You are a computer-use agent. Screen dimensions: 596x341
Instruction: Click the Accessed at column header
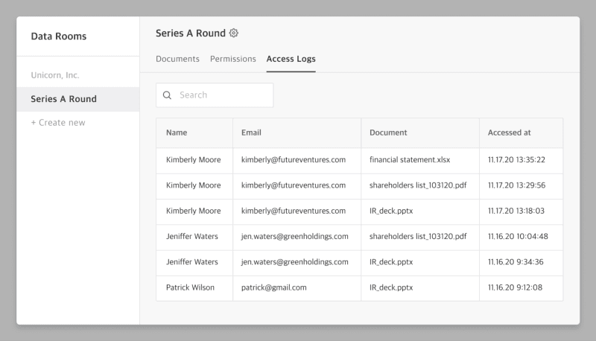(x=509, y=133)
